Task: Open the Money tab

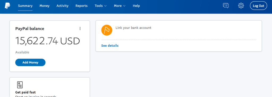Action: [44, 6]
